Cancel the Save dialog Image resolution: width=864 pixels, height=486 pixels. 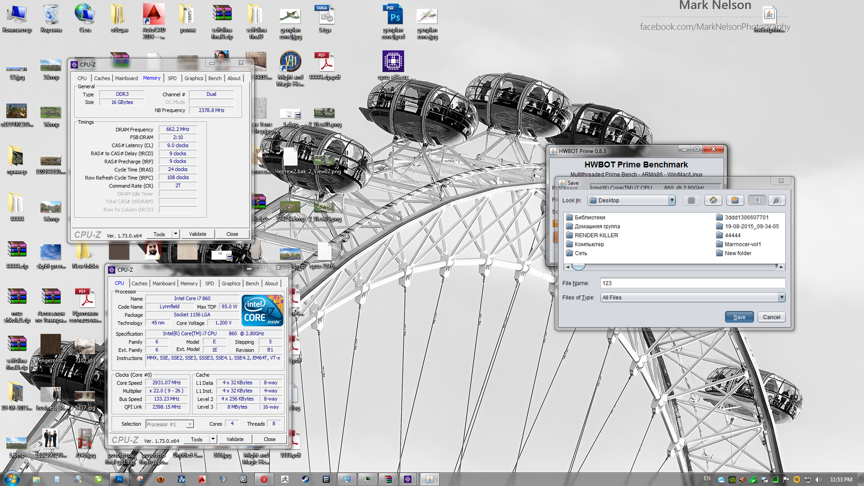(x=771, y=317)
